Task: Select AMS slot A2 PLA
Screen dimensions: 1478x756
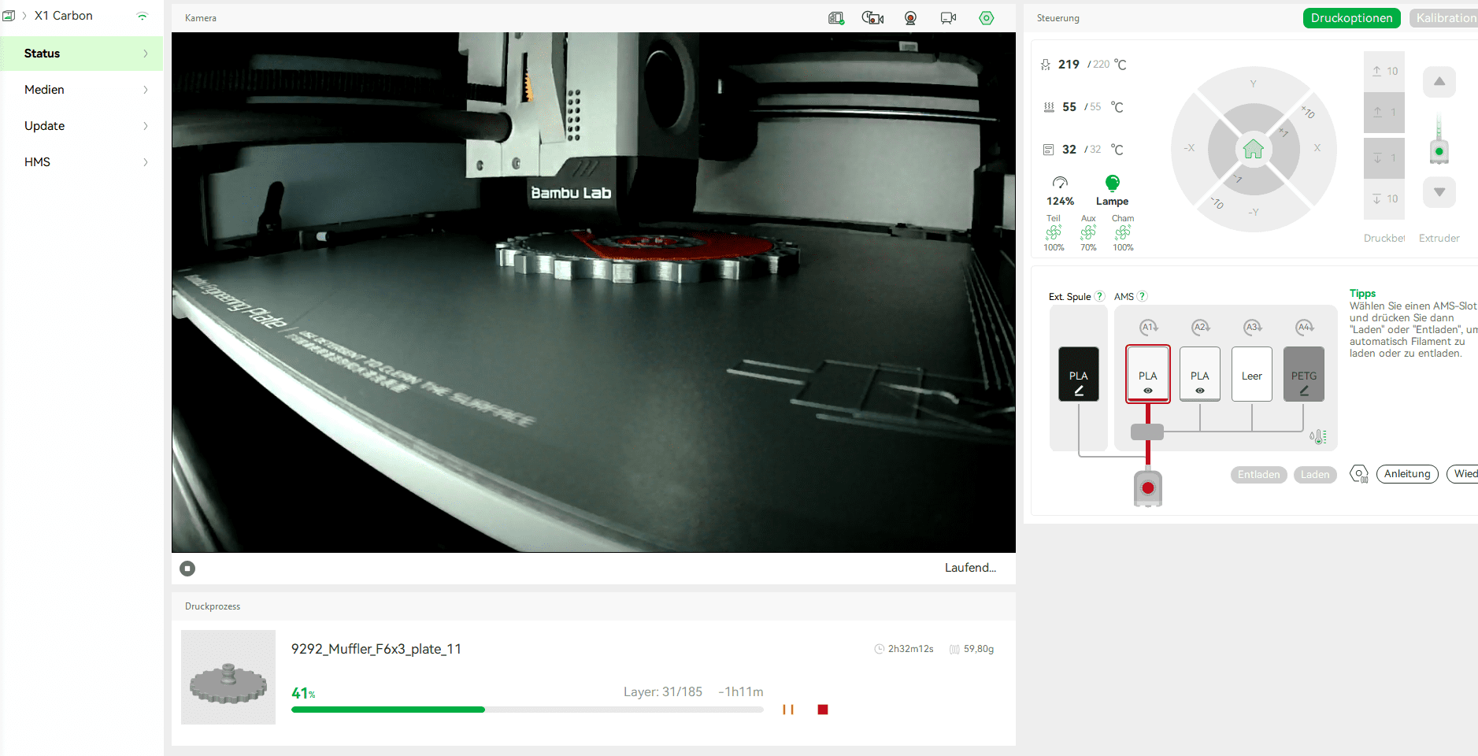Action: pos(1200,374)
